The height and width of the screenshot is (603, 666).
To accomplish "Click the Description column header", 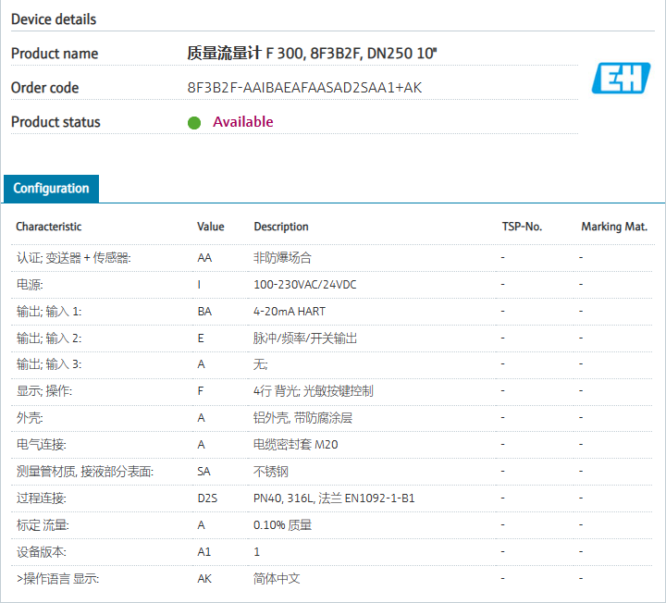I will click(281, 227).
